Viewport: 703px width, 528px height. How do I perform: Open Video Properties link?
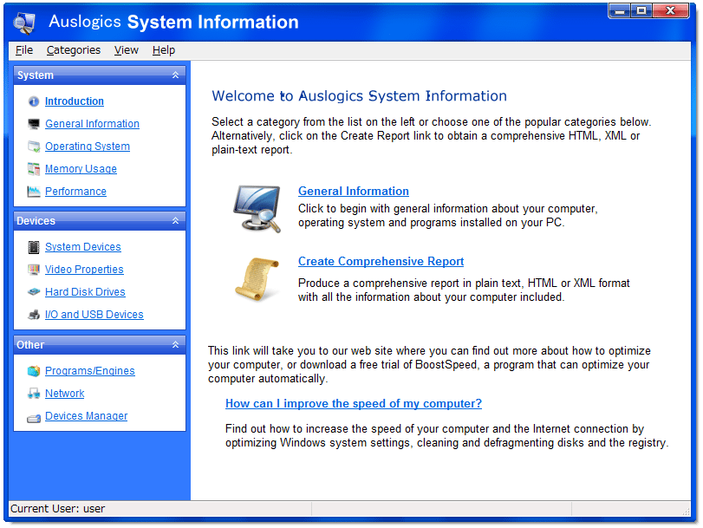click(x=84, y=269)
